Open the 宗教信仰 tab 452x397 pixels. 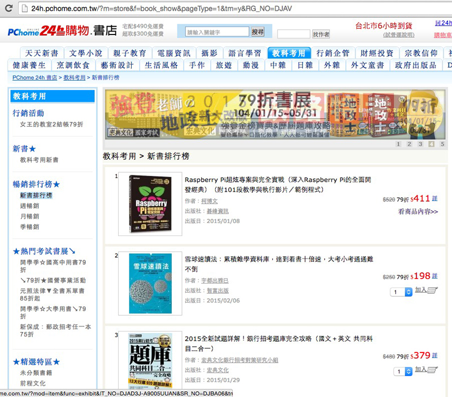421,53
